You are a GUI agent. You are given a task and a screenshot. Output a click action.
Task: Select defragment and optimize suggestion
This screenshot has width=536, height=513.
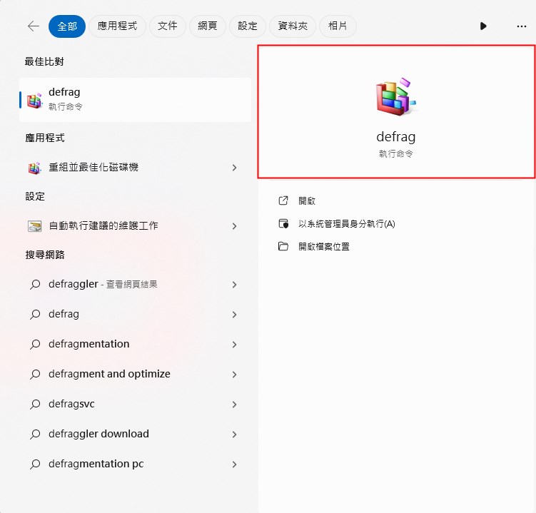[136, 375]
